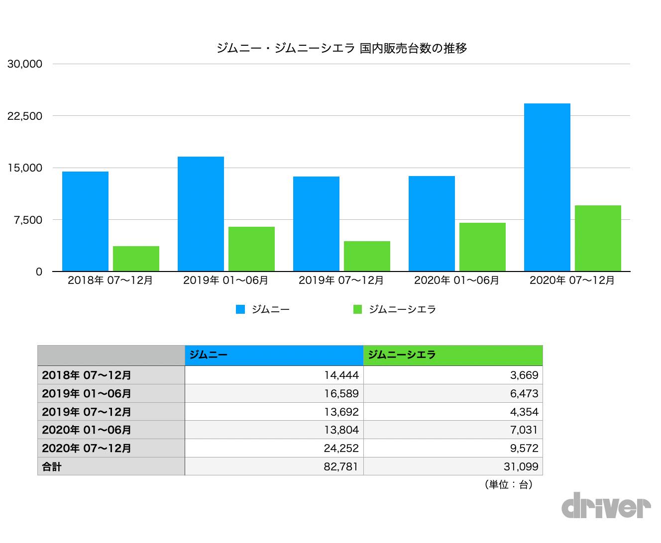Select the table row header 2020年 01〜06月

pos(111,430)
